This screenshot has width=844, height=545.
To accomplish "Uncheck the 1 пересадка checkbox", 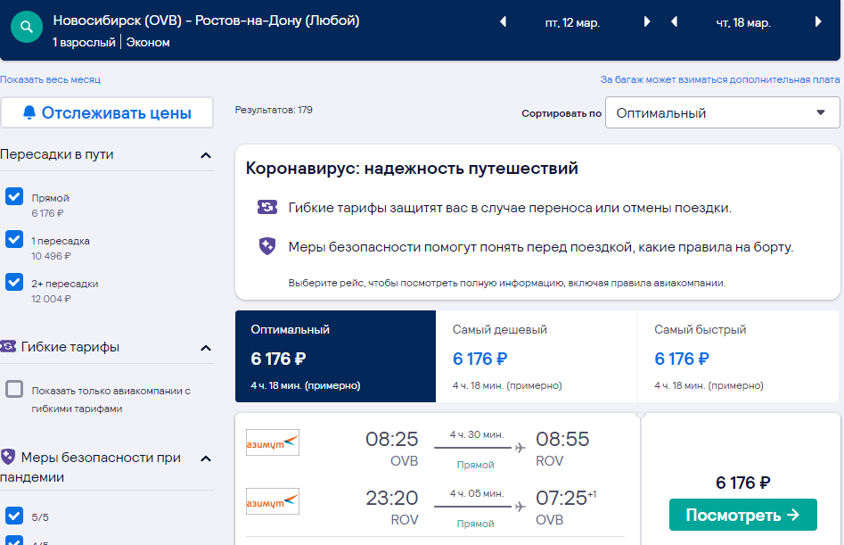I will [x=14, y=239].
